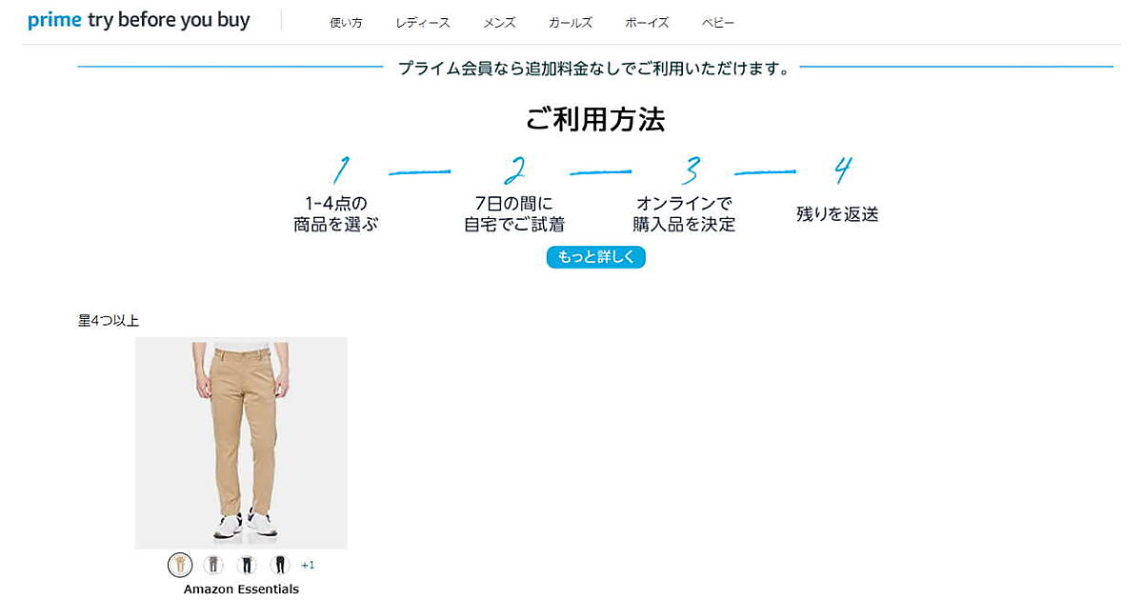Click the 星4つ以上 section heading
Viewport: 1143px width, 600px height.
(x=109, y=321)
